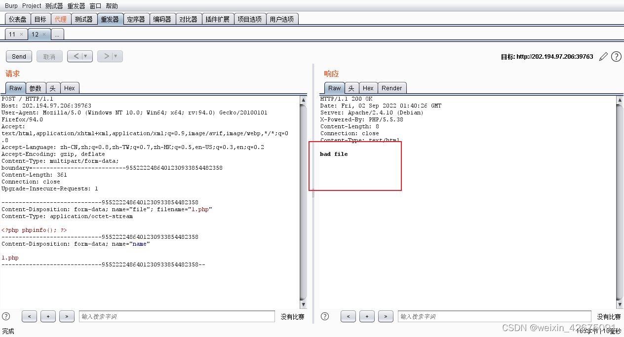Open the 测试器 menu in the menu bar
624x337 pixels.
tap(54, 6)
